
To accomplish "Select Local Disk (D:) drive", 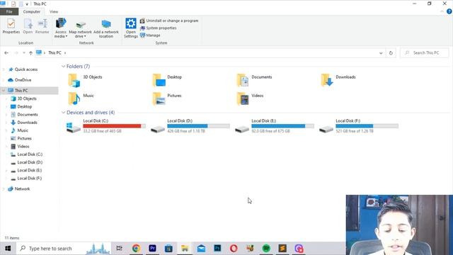I will [190, 126].
